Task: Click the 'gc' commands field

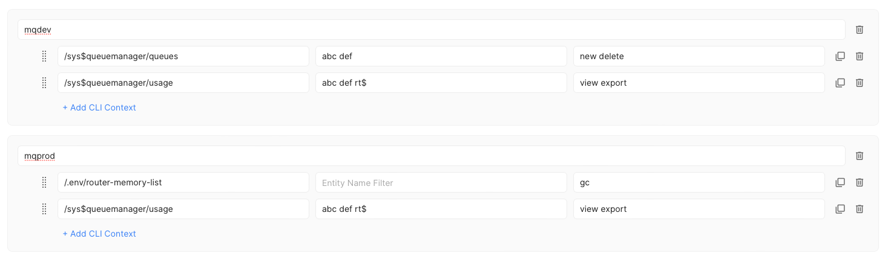Action: point(699,182)
